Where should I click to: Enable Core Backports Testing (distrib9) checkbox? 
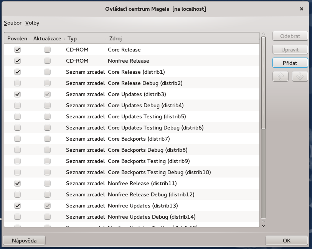[18, 161]
